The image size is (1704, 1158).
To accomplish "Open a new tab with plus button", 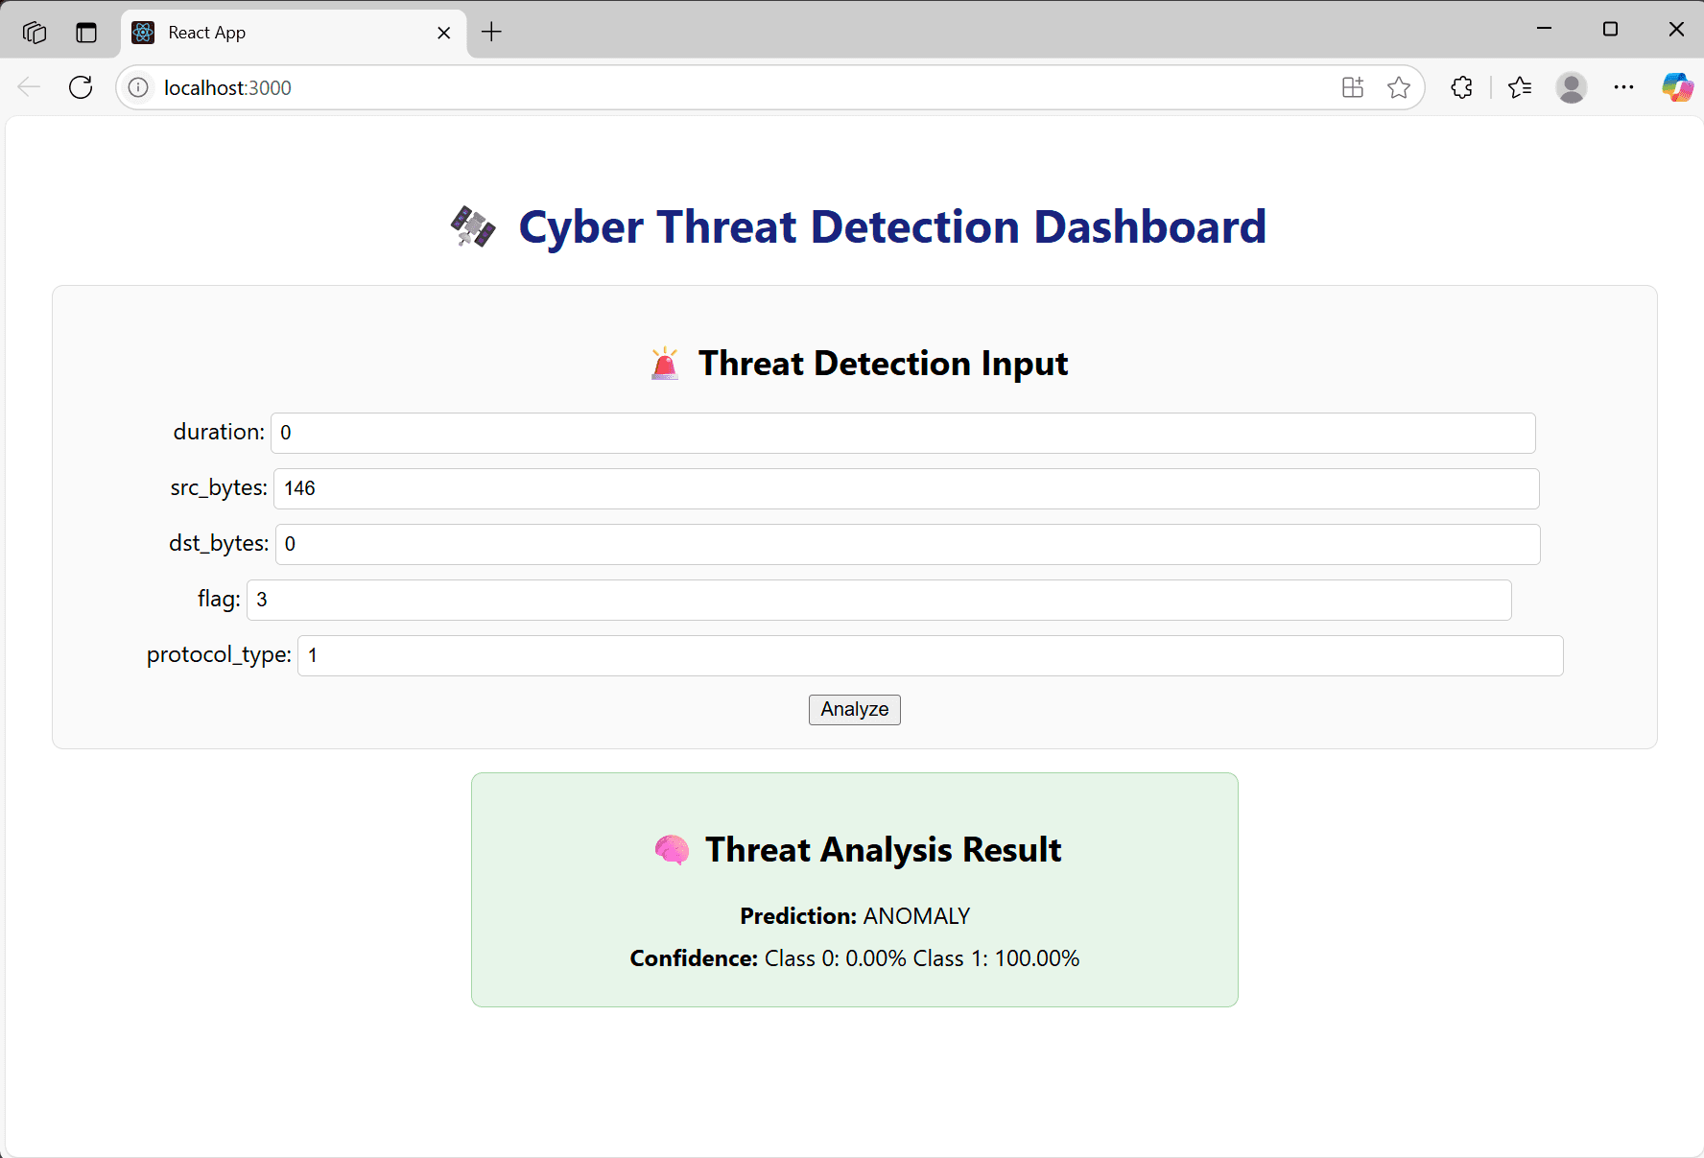I will coord(491,33).
